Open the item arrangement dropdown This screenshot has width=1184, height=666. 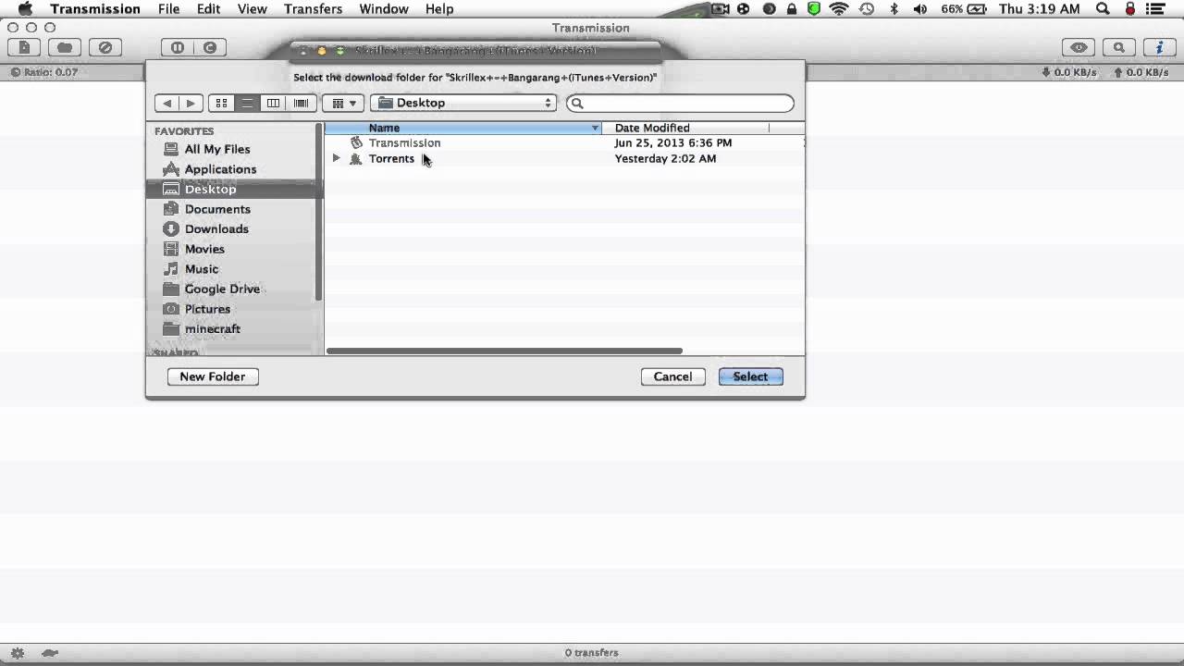(x=343, y=104)
